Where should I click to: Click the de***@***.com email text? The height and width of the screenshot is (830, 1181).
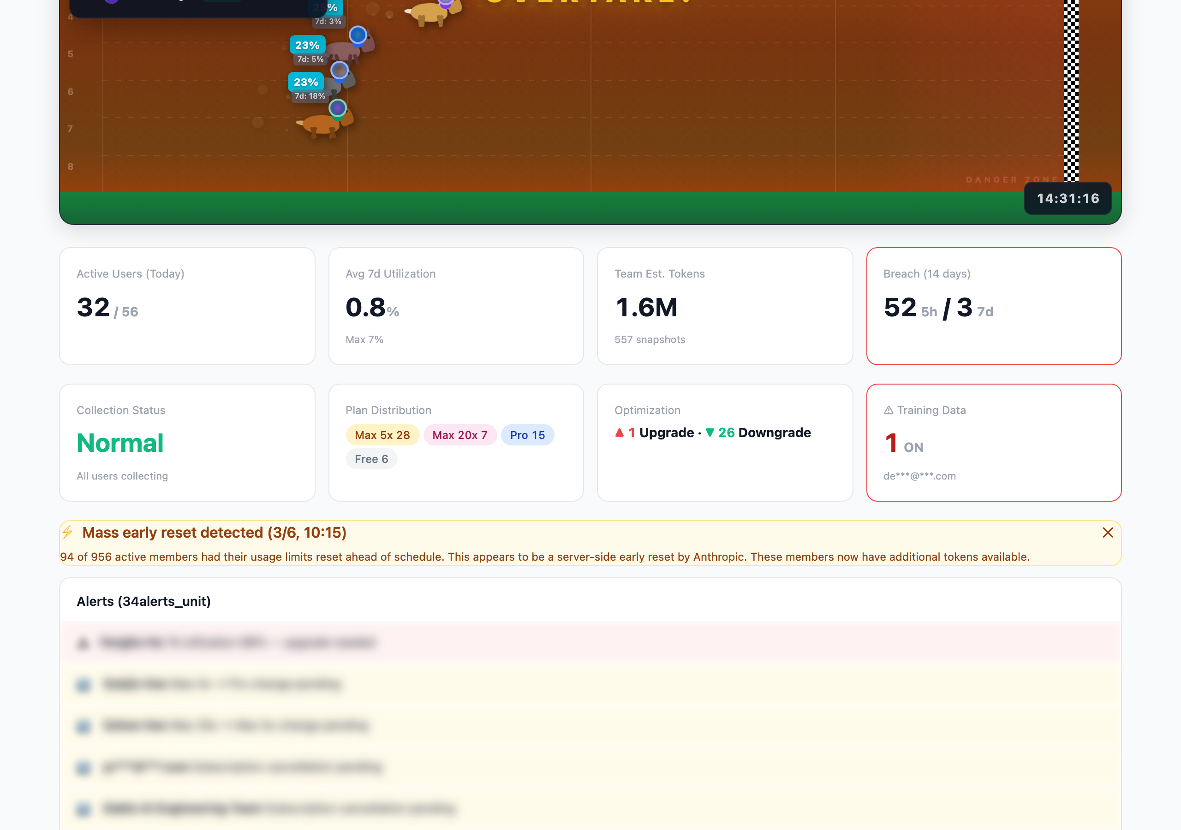(x=920, y=476)
